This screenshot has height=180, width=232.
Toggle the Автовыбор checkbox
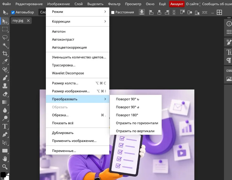pos(13,12)
